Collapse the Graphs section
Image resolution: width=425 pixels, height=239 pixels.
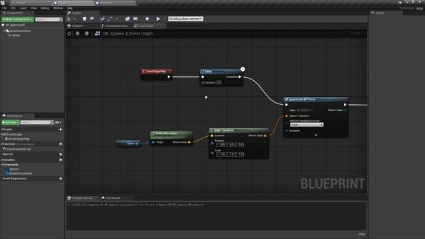tap(1, 129)
